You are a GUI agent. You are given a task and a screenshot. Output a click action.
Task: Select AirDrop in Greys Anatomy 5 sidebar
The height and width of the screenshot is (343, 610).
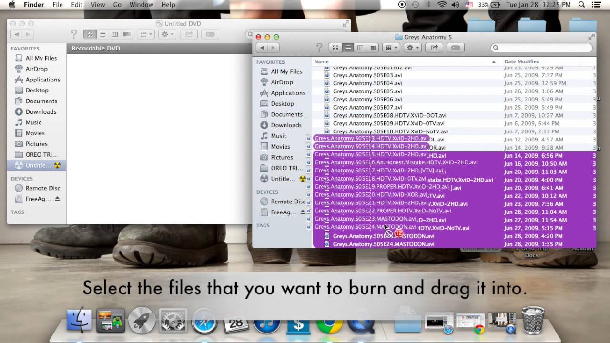(x=282, y=82)
